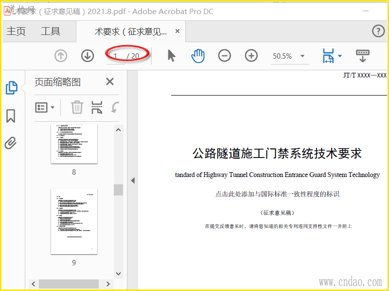Zoom out with the minus button
The width and height of the screenshot is (389, 291).
click(x=225, y=56)
